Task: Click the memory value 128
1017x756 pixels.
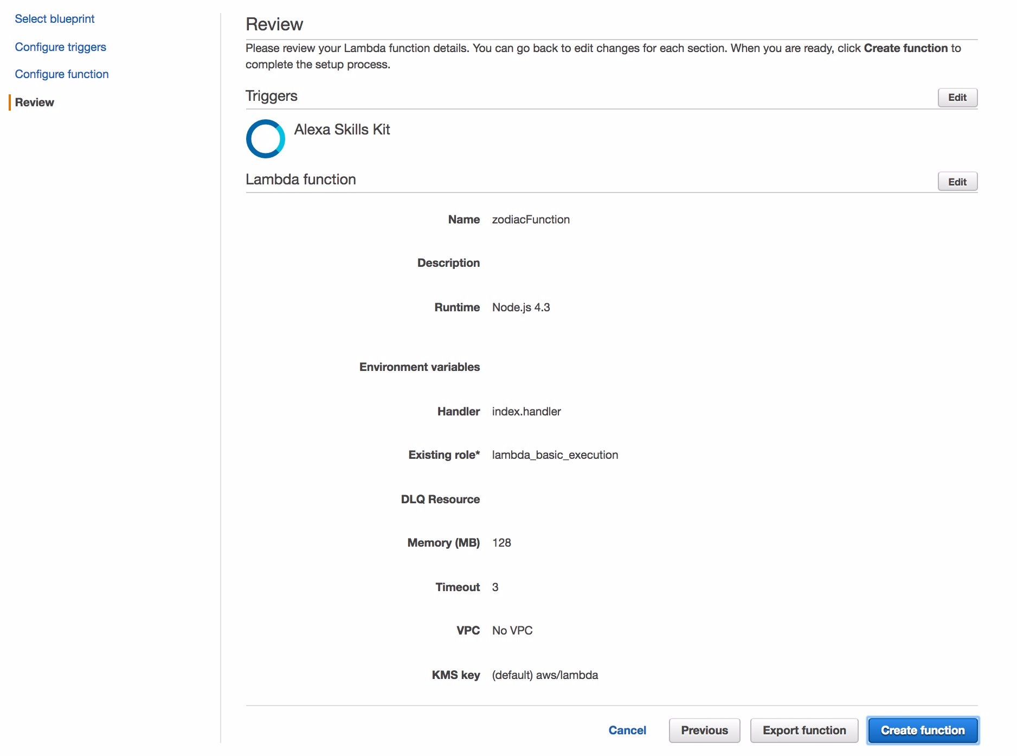Action: pyautogui.click(x=501, y=543)
